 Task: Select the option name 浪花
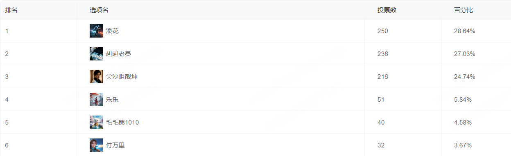coord(112,31)
